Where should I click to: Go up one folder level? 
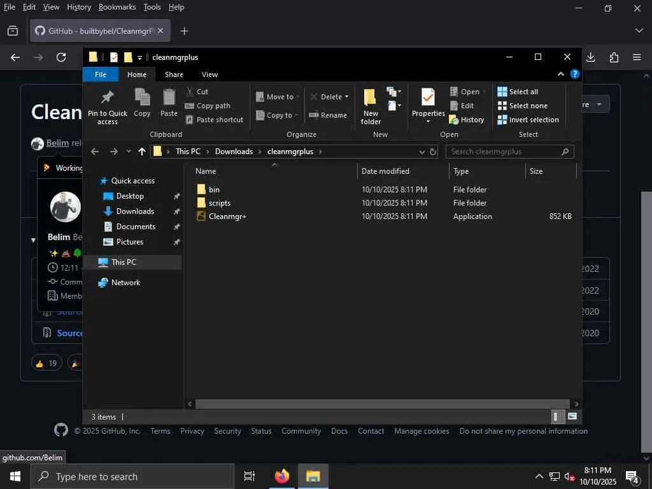(142, 152)
